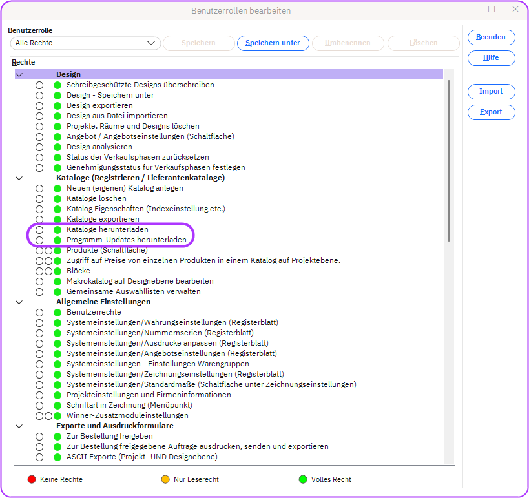Click green dot for Kataloge exportieren
The height and width of the screenshot is (498, 529).
[x=57, y=219]
